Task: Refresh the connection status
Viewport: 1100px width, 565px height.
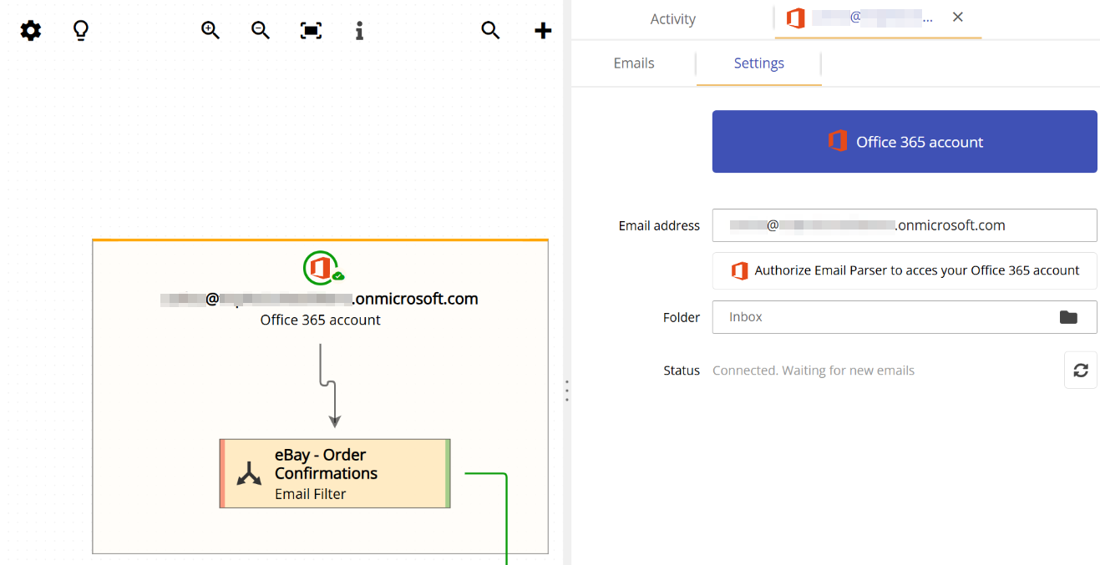Action: tap(1080, 370)
